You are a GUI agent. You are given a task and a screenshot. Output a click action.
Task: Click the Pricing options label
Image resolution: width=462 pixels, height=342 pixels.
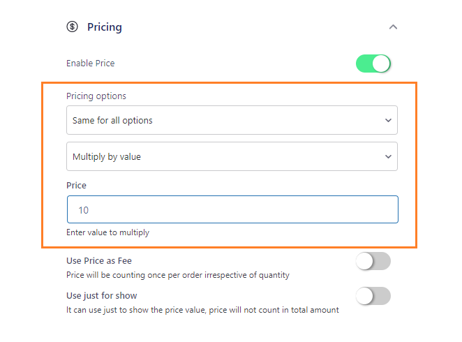pyautogui.click(x=96, y=96)
